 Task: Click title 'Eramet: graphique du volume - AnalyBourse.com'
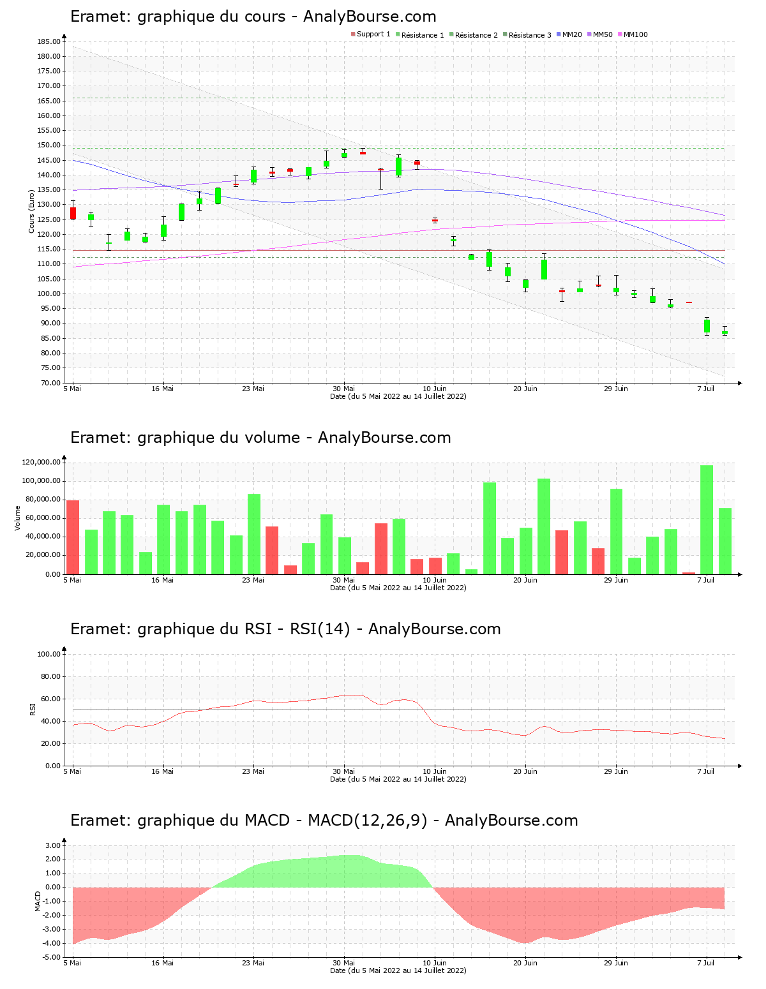[x=260, y=438]
